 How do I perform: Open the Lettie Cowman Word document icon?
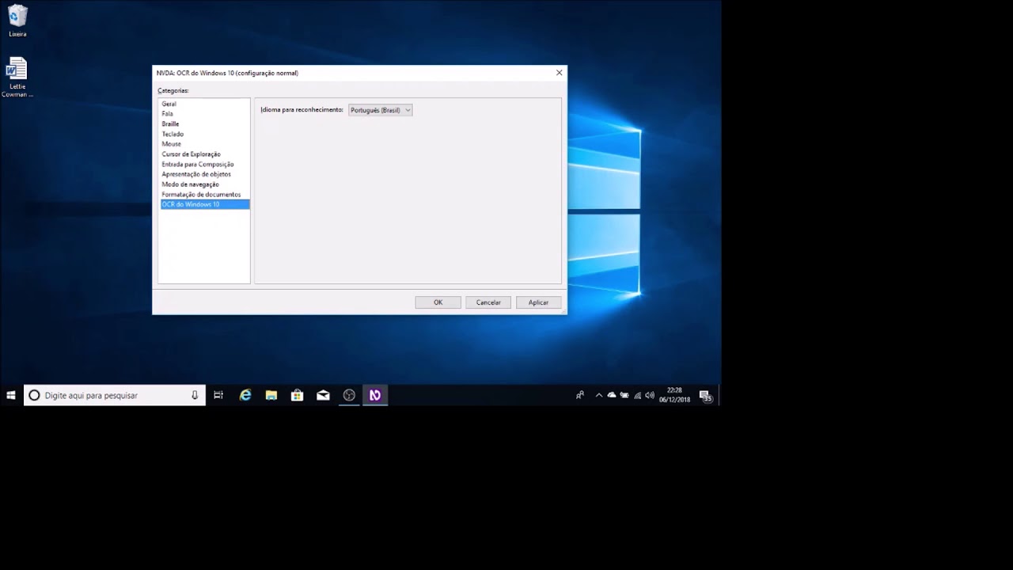tap(17, 77)
